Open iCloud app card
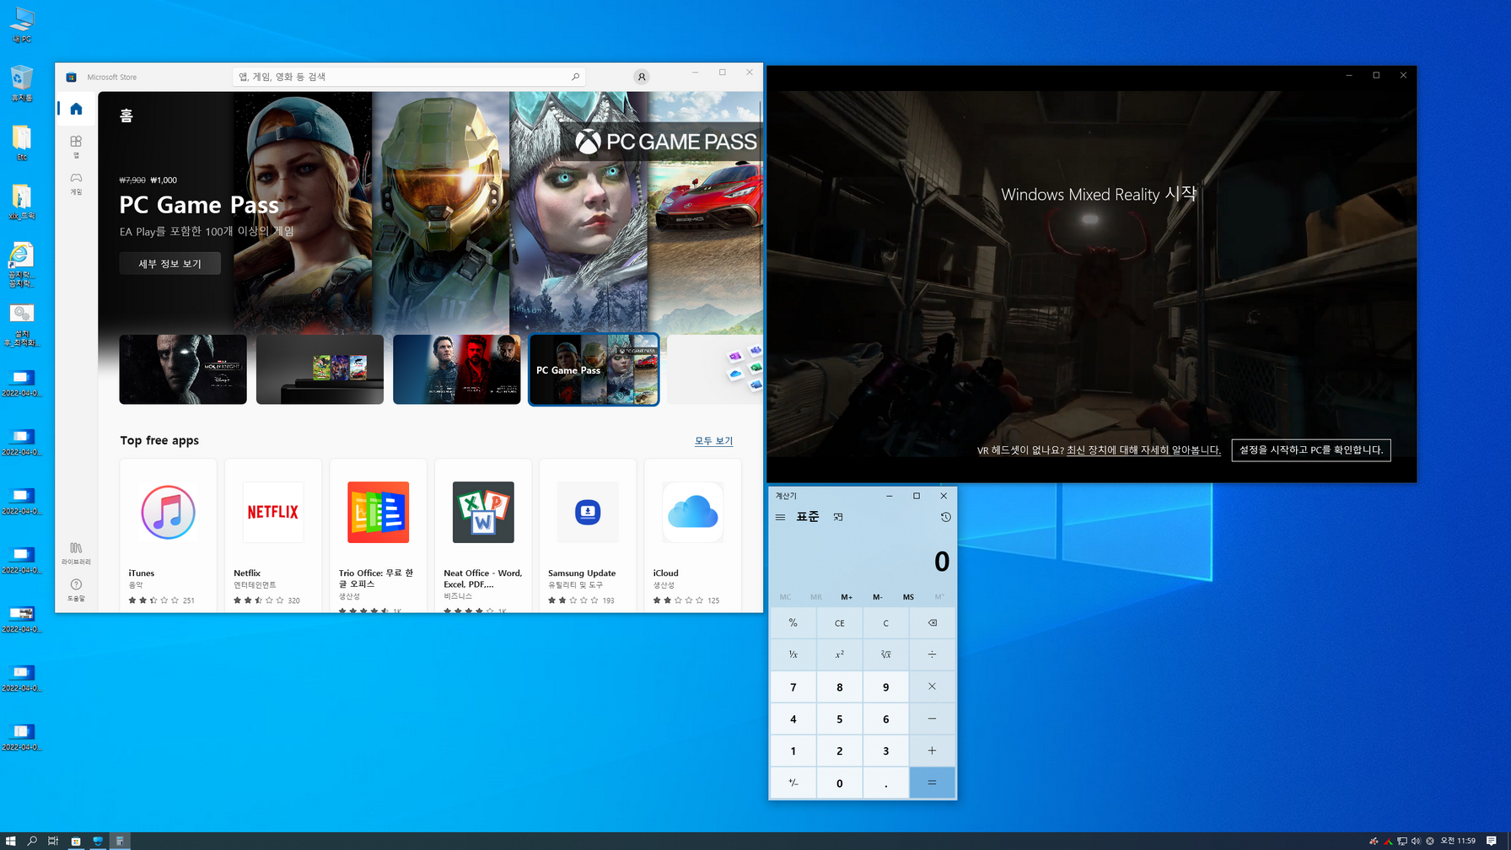Viewport: 1511px width, 850px height. click(693, 535)
